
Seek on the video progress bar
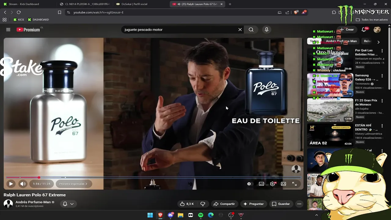click(154, 178)
